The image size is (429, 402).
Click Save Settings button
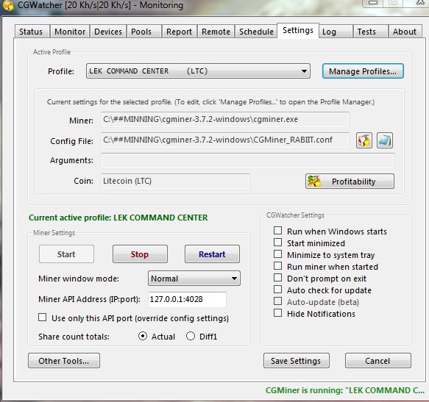297,361
